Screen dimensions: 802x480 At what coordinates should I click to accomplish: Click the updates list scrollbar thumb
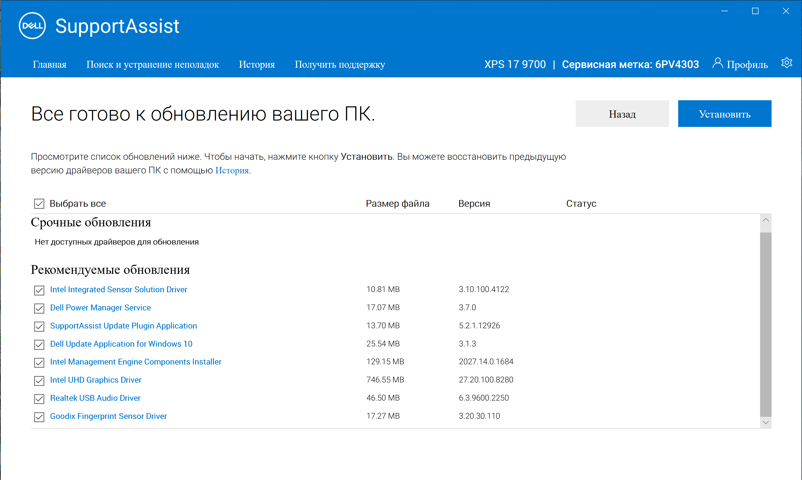coord(765,324)
